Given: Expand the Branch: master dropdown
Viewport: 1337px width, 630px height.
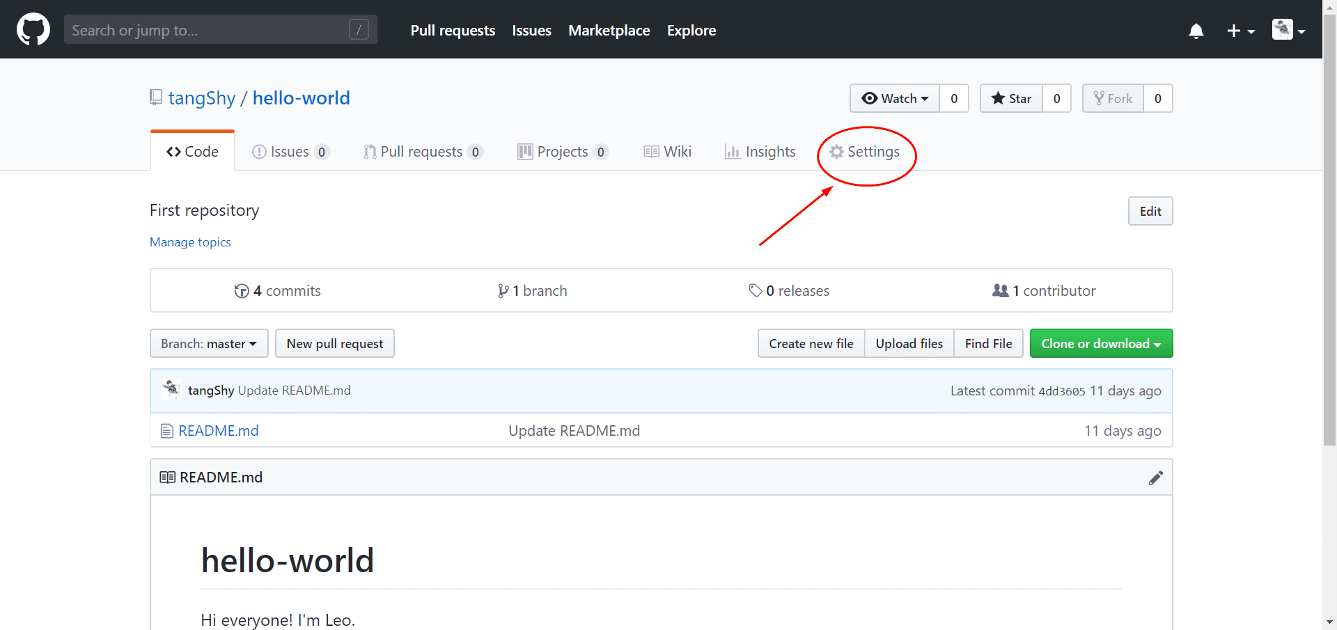Looking at the screenshot, I should 209,343.
